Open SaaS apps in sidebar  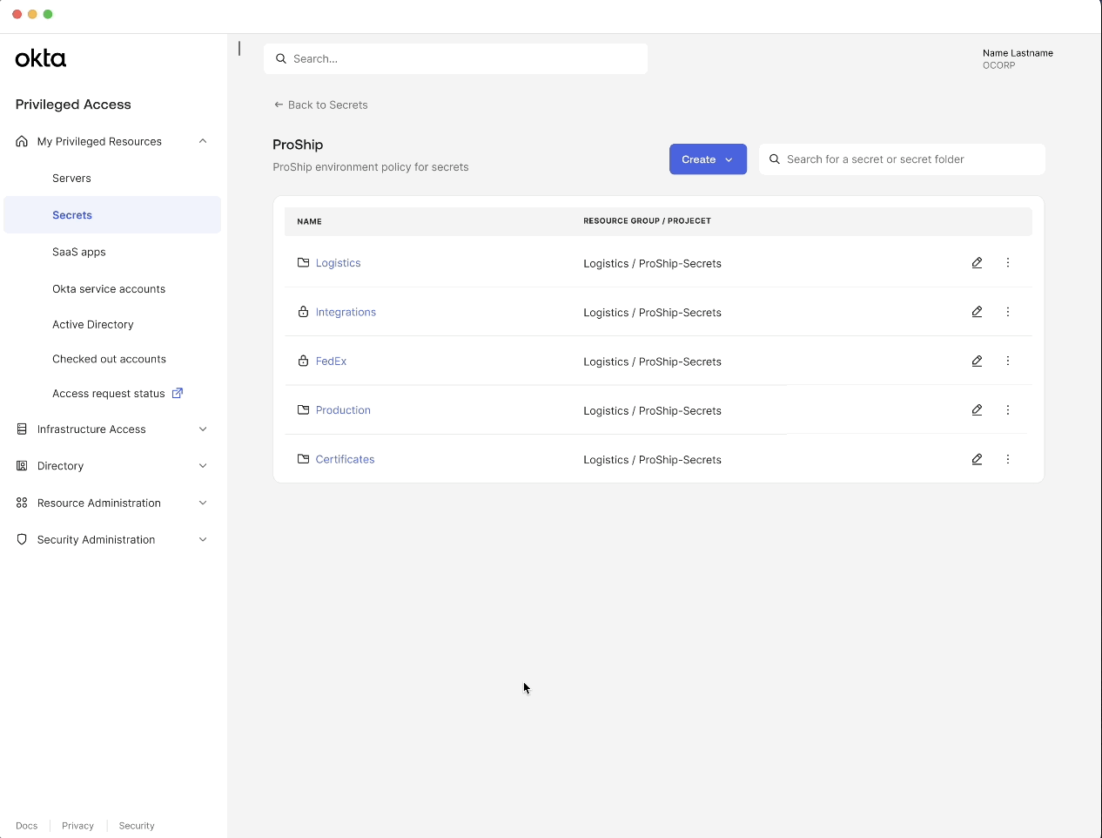tap(79, 252)
